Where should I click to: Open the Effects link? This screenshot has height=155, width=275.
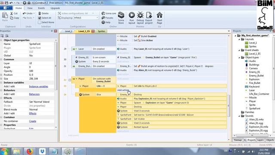(33, 114)
